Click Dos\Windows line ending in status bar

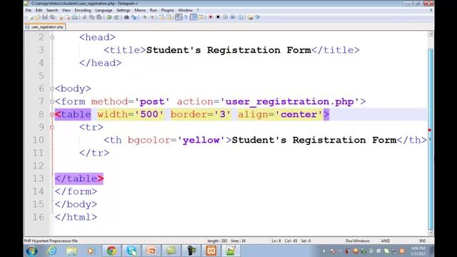point(358,241)
